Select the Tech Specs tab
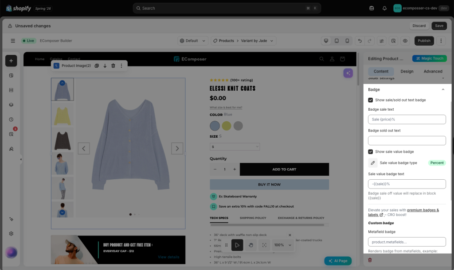454x270 pixels. (219, 218)
